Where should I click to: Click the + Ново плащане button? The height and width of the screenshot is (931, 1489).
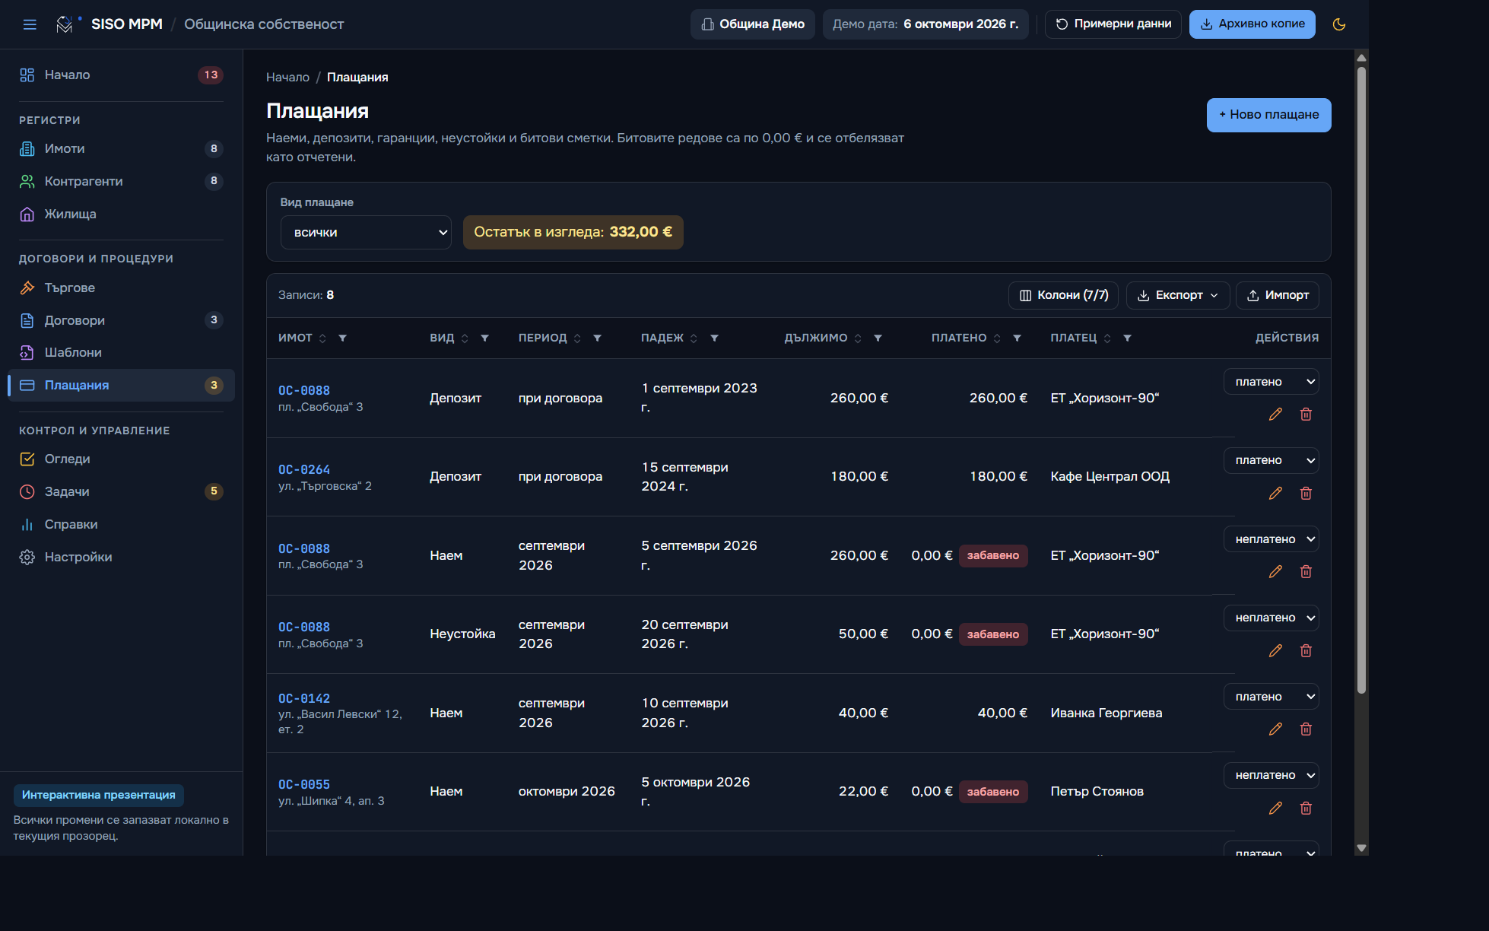pyautogui.click(x=1268, y=115)
